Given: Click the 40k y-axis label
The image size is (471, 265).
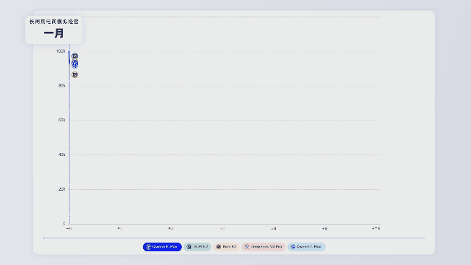Looking at the screenshot, I should point(61,155).
